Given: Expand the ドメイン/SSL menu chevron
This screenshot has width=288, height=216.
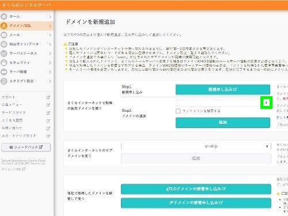Looking at the screenshot, I should click(50, 26).
